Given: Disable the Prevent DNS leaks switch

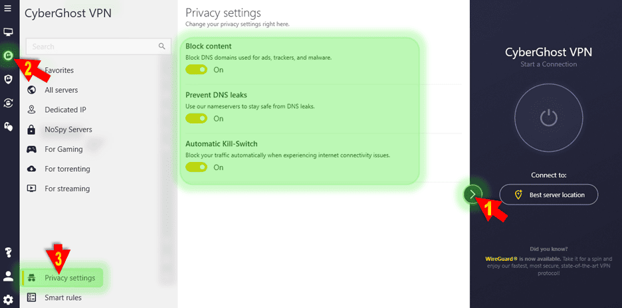Looking at the screenshot, I should pyautogui.click(x=197, y=119).
